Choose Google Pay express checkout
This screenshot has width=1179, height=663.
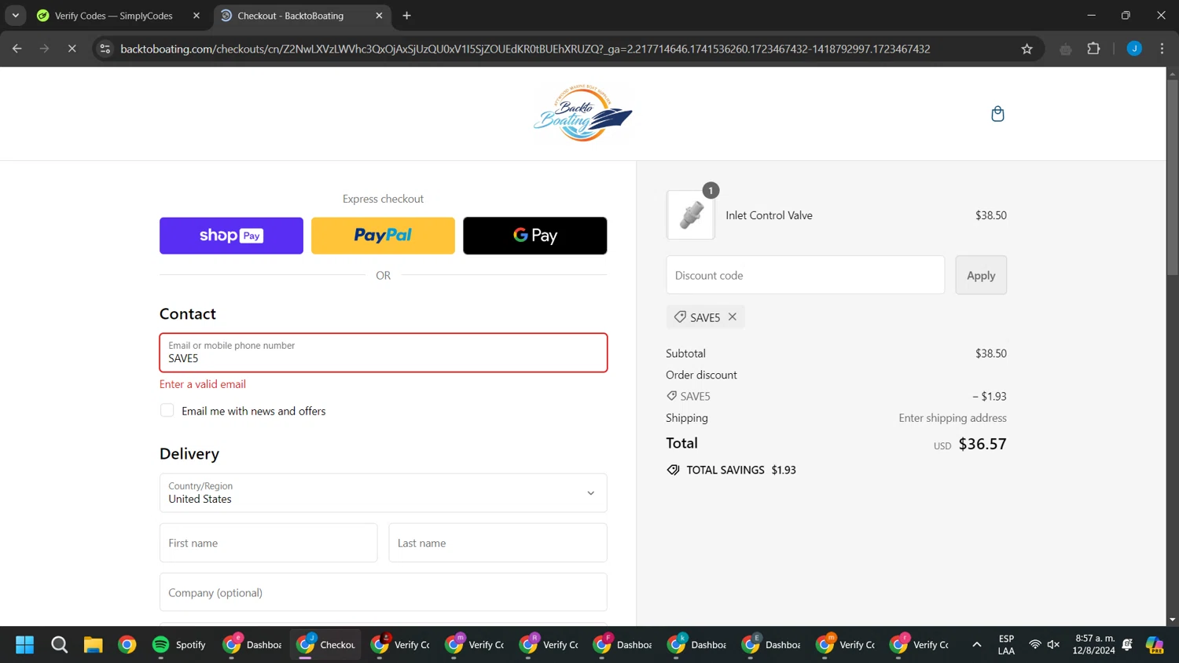pyautogui.click(x=534, y=236)
